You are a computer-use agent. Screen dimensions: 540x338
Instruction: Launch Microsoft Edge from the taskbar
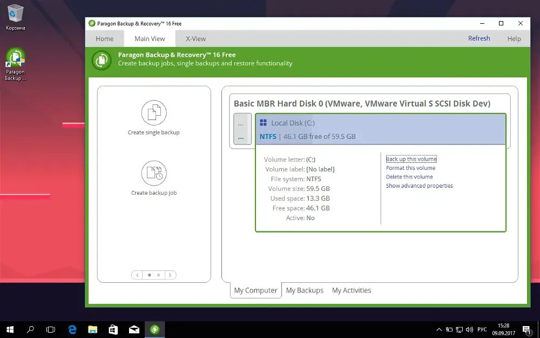click(x=72, y=330)
